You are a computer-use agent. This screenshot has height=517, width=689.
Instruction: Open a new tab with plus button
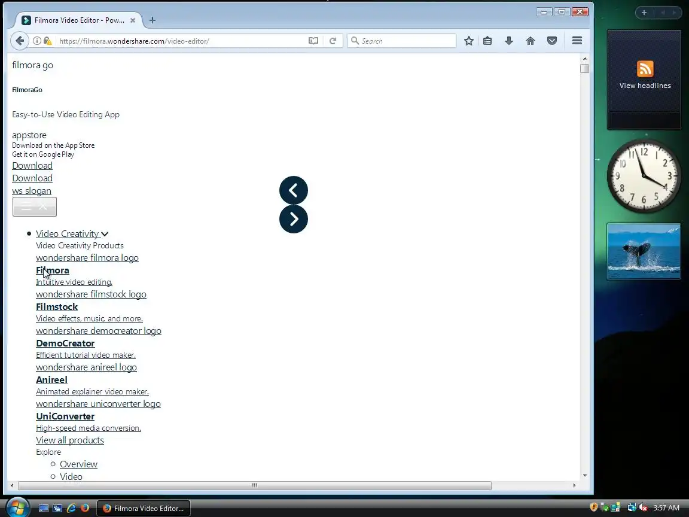click(x=153, y=20)
